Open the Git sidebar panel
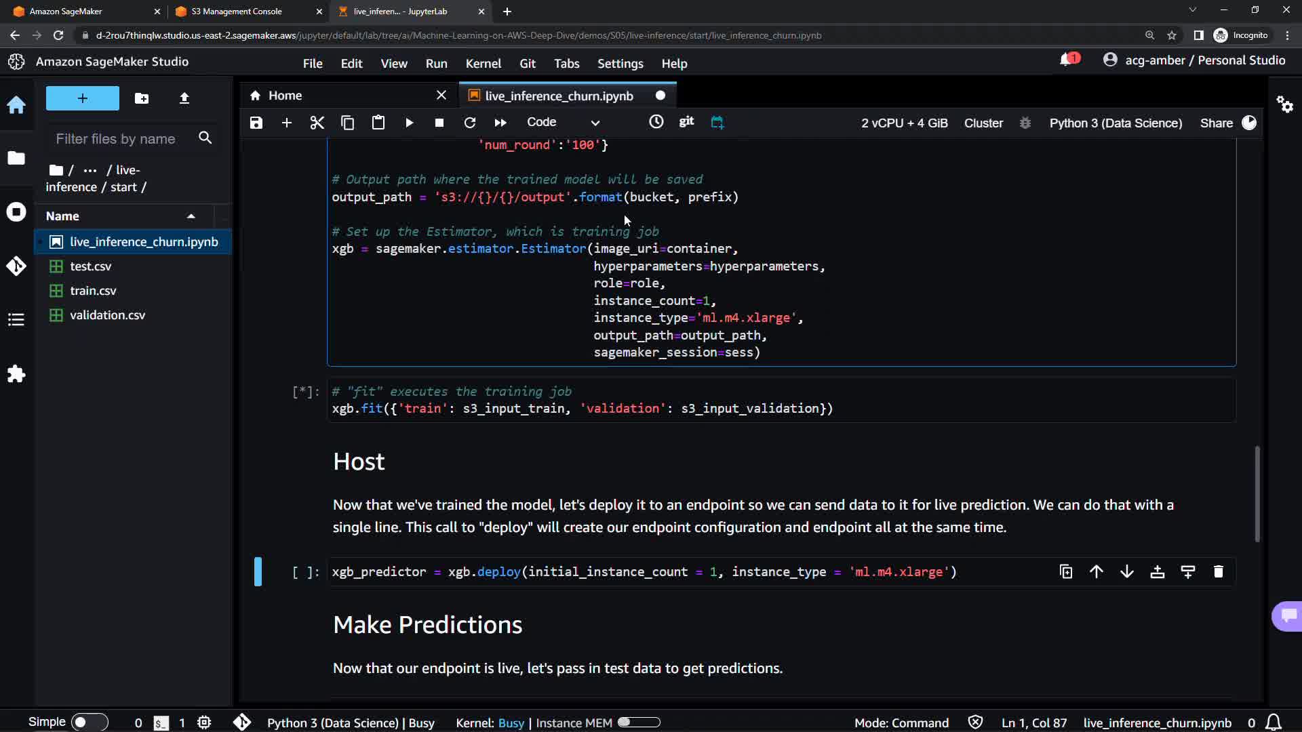Viewport: 1302px width, 732px height. click(16, 266)
